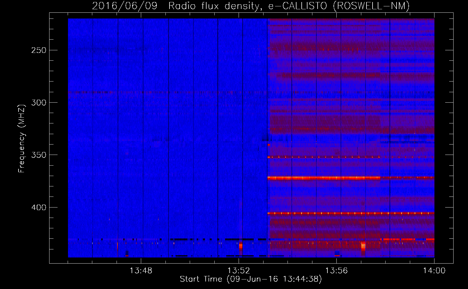Viewport: 468px width, 289px height.
Task: Click the red burst spot near 13:52 at bottom
Action: pyautogui.click(x=241, y=246)
